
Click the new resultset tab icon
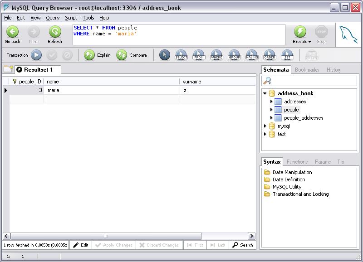[x=8, y=69]
